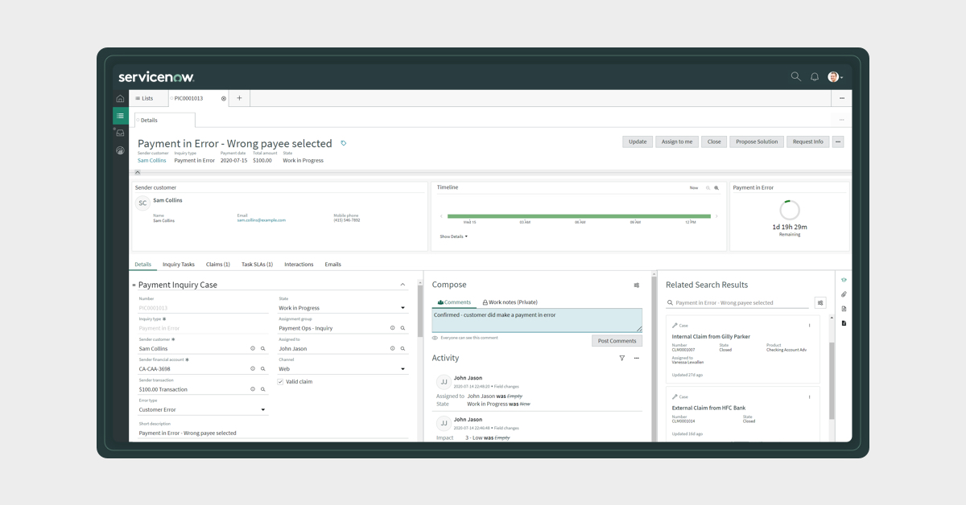The width and height of the screenshot is (966, 505).
Task: Expand Show Details under the Timeline
Action: (x=453, y=236)
